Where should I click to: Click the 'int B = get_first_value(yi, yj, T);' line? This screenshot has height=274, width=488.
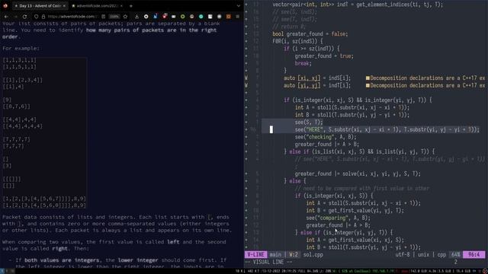tap(355, 211)
